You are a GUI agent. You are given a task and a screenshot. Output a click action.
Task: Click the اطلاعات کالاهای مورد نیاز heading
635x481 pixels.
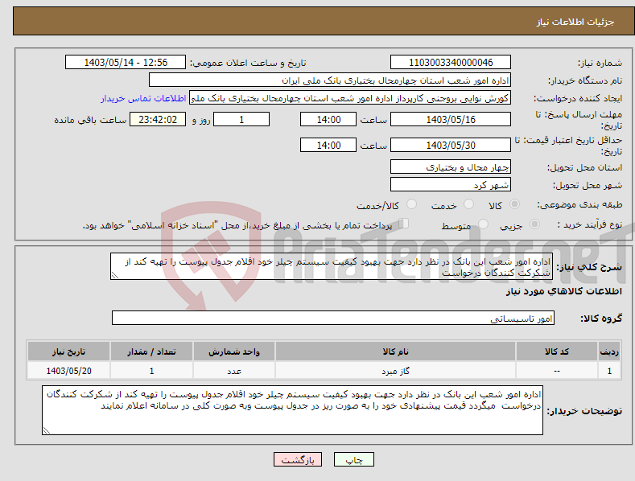(563, 291)
